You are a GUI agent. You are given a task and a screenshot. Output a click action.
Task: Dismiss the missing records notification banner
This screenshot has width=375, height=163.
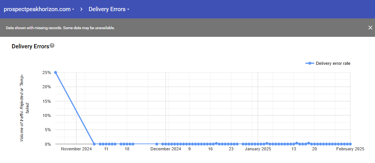370,28
